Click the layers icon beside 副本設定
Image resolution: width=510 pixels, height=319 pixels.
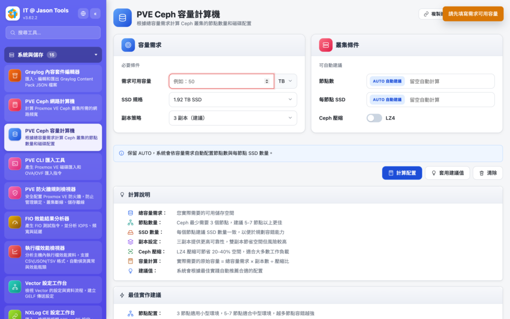pos(130,242)
